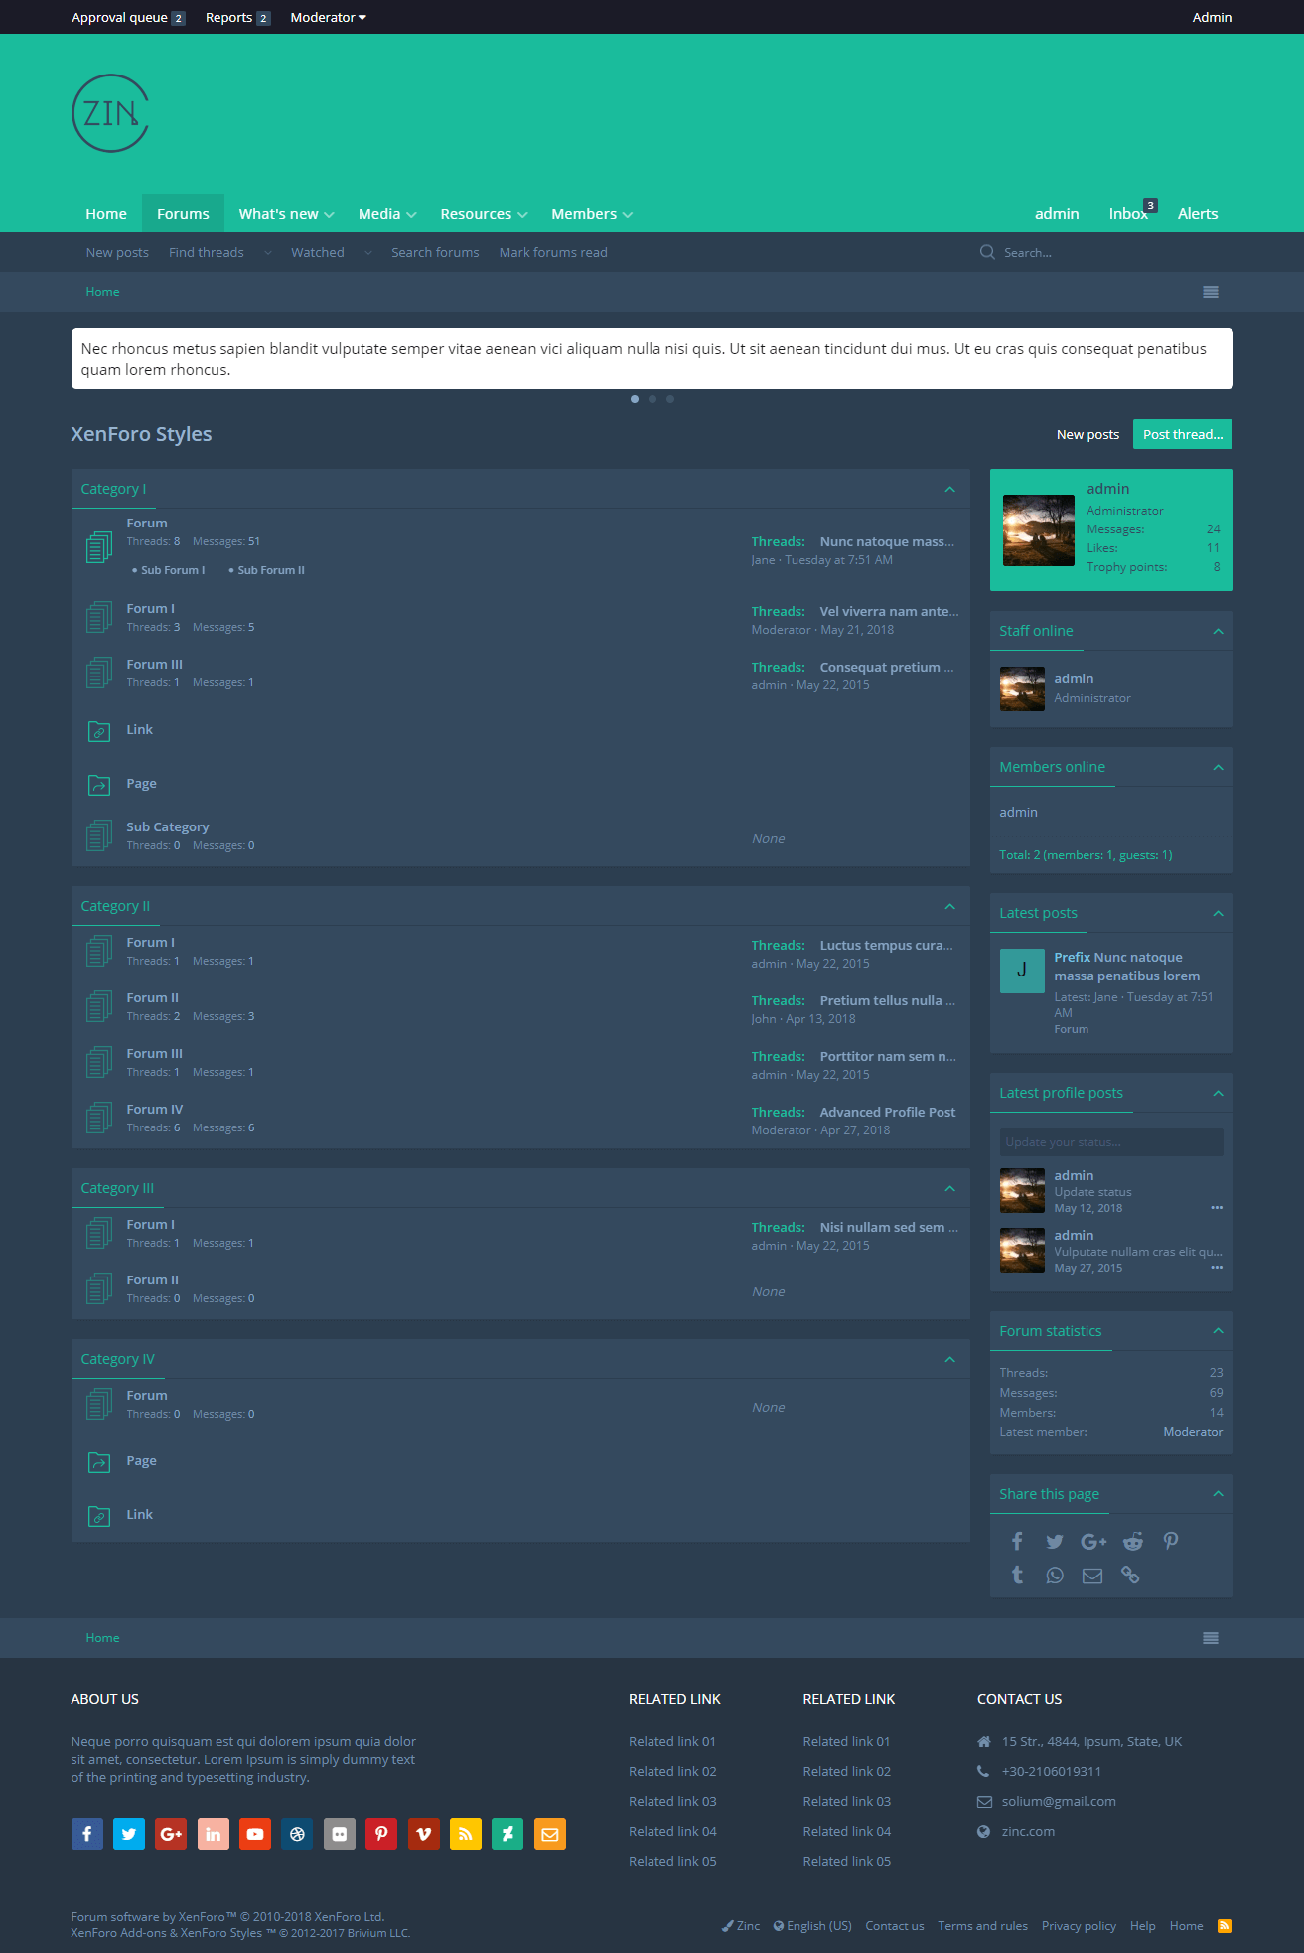The image size is (1304, 1953).
Task: Click the Update your status field
Action: [x=1110, y=1142]
